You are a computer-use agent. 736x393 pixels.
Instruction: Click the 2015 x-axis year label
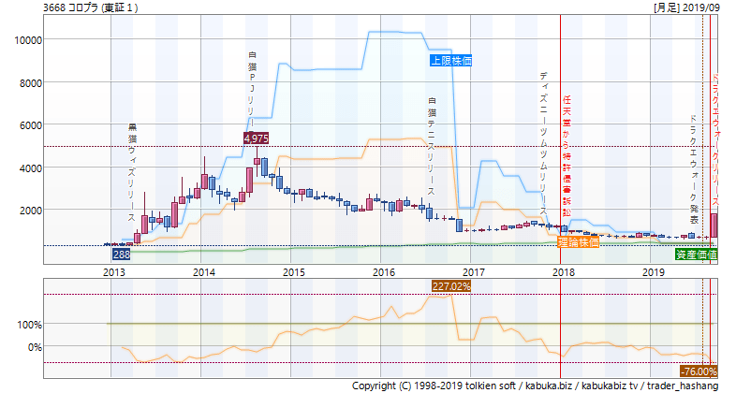294,272
